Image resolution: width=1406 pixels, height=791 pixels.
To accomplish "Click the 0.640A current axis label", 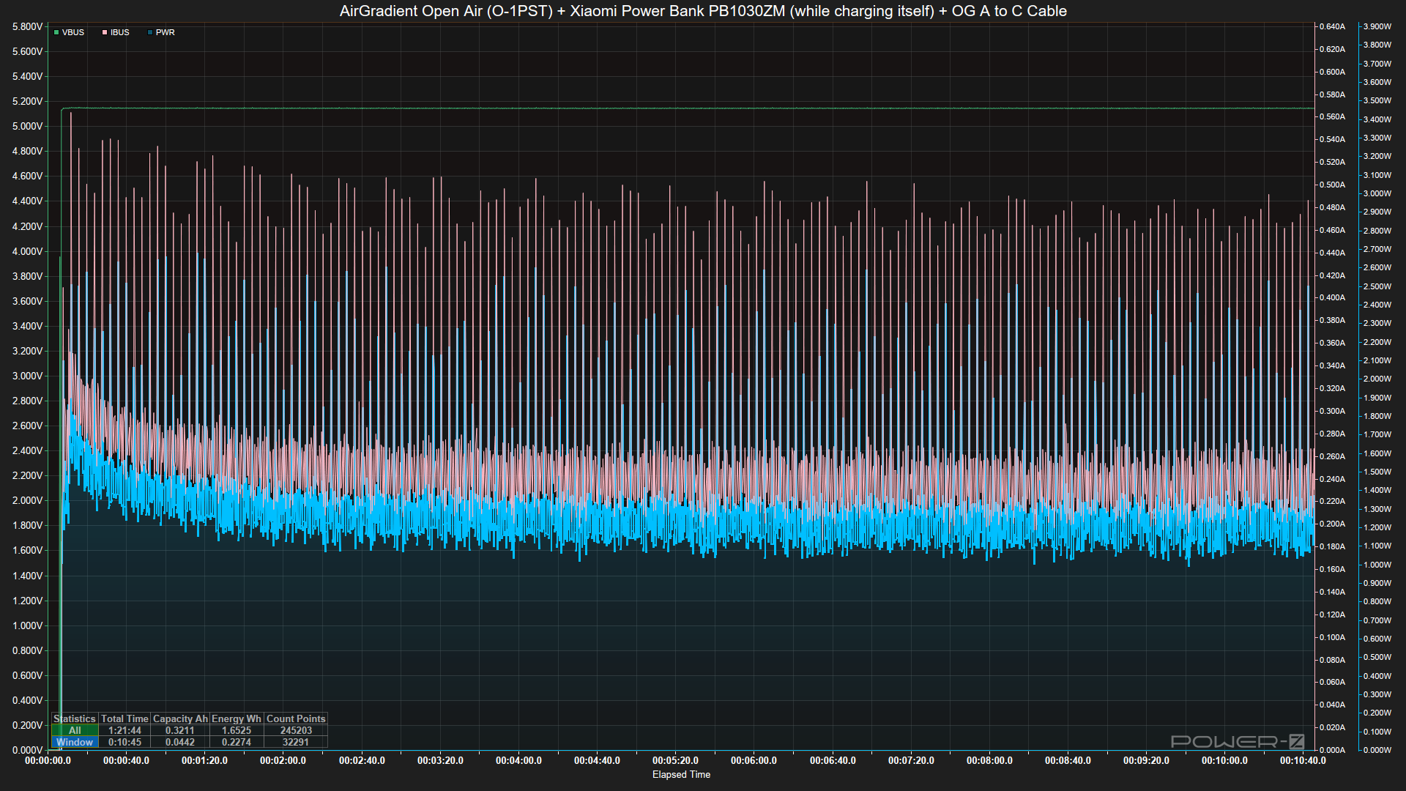I will tap(1332, 26).
